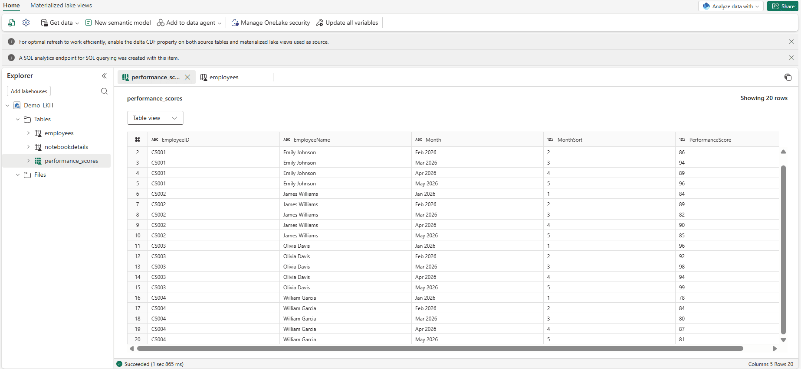Click 'Showing 20 rows' text
The width and height of the screenshot is (801, 369).
point(764,98)
